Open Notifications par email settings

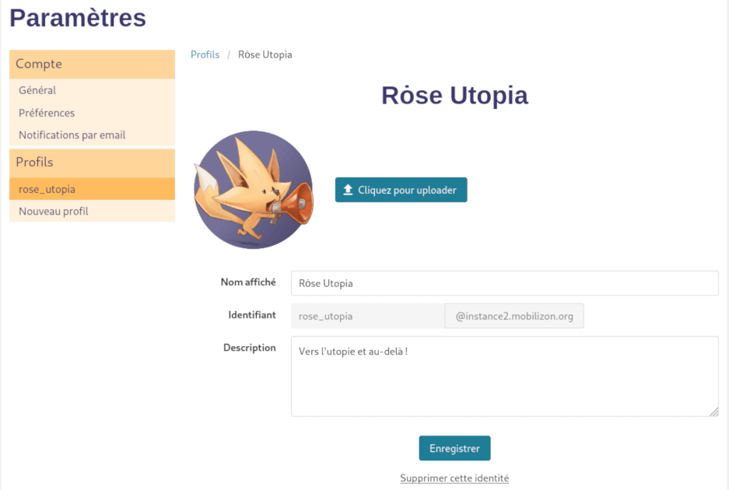pyautogui.click(x=72, y=135)
